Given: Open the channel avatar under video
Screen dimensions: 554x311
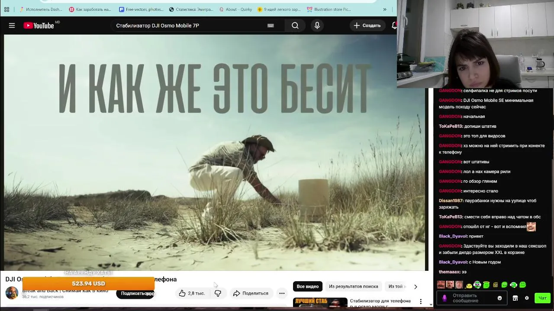Looking at the screenshot, I should click(12, 292).
